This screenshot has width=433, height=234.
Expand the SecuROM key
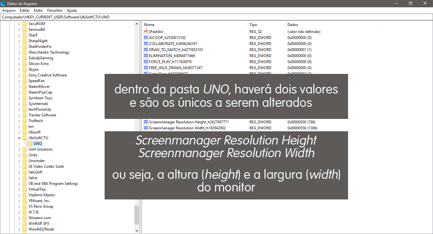click(19, 24)
